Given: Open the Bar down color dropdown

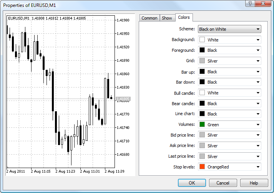Looking at the screenshot, I should (229, 82).
